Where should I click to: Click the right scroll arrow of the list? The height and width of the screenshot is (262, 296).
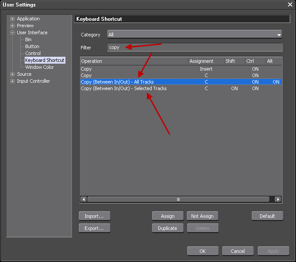coord(278,199)
